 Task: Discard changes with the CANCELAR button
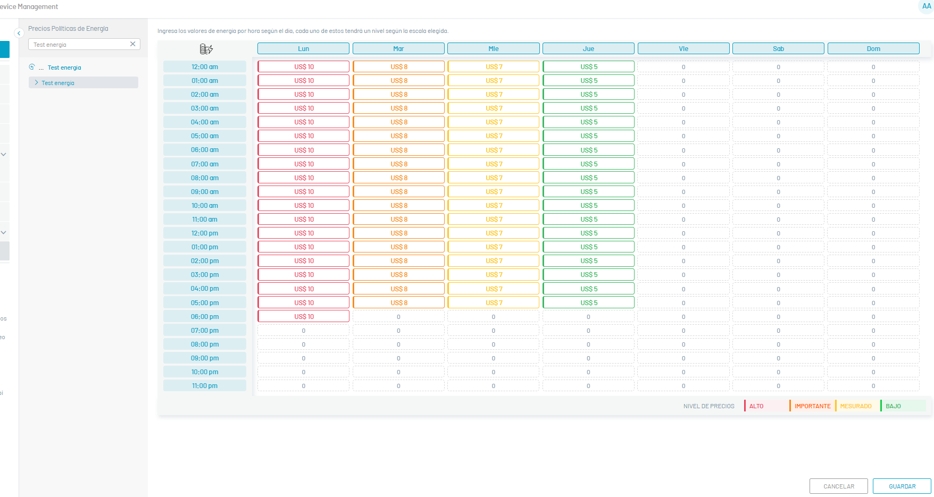pyautogui.click(x=839, y=486)
